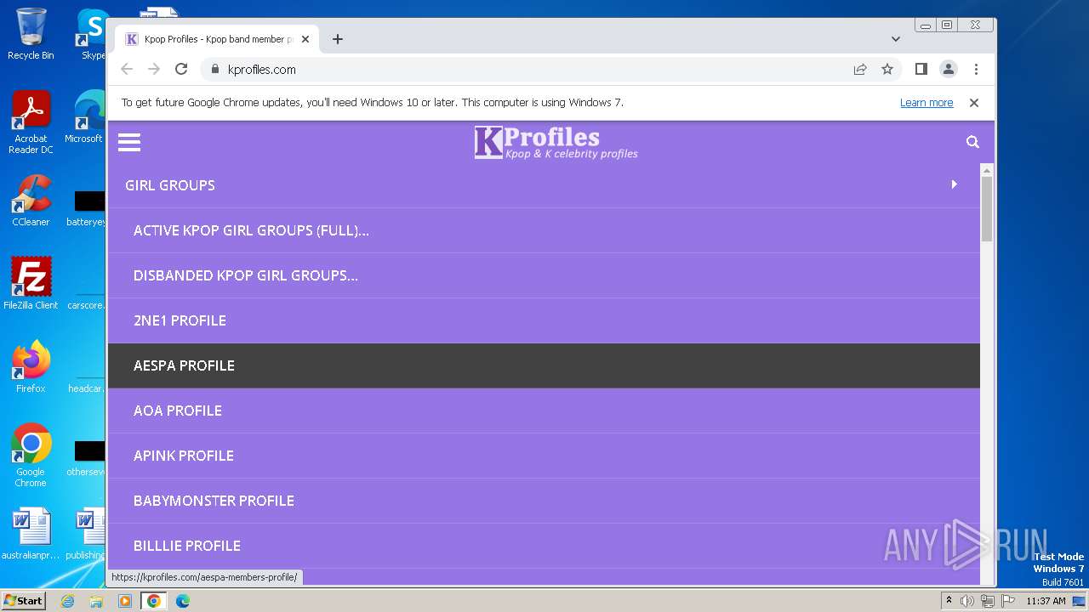Open Internet Explorer from the taskbar

(67, 601)
